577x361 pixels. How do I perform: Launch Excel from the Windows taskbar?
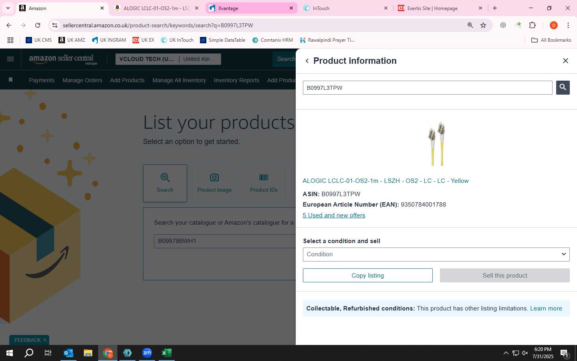[166, 353]
